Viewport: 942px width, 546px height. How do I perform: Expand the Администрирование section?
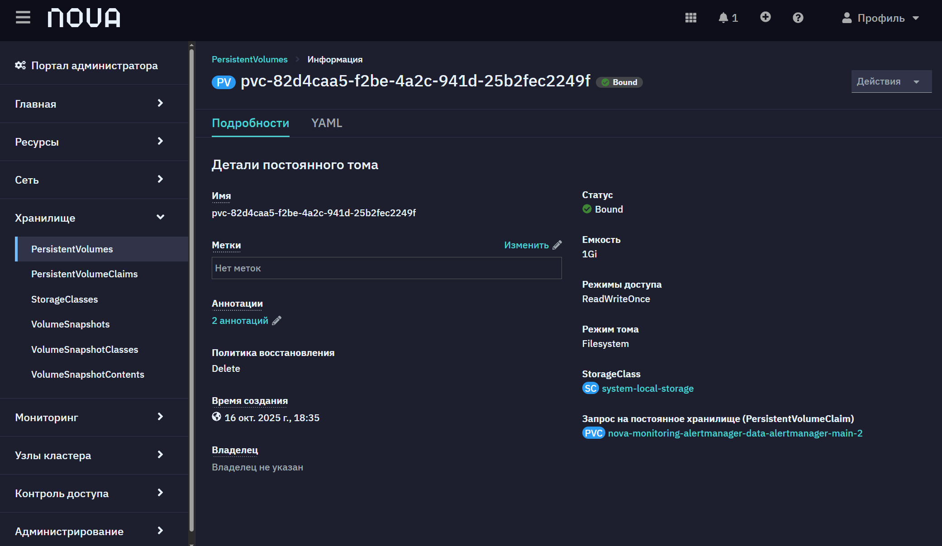94,531
